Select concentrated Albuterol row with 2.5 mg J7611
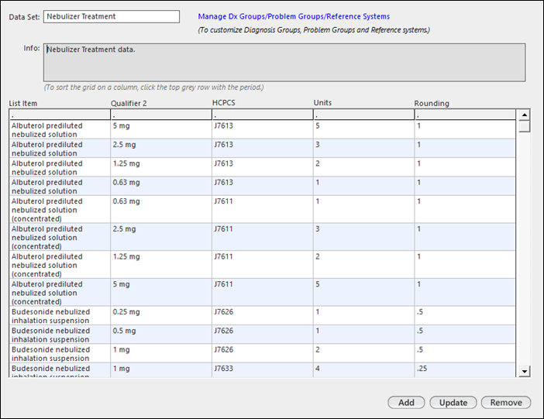544x419 pixels. 262,237
